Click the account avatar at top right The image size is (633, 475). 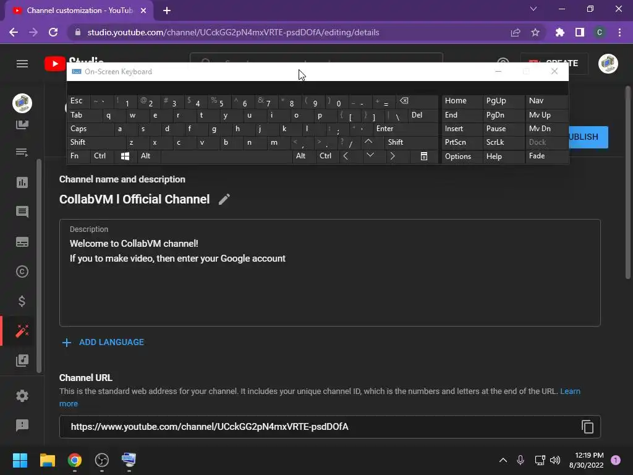click(x=608, y=64)
